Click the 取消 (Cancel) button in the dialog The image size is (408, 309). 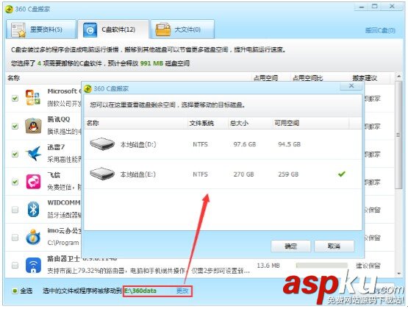pos(334,246)
